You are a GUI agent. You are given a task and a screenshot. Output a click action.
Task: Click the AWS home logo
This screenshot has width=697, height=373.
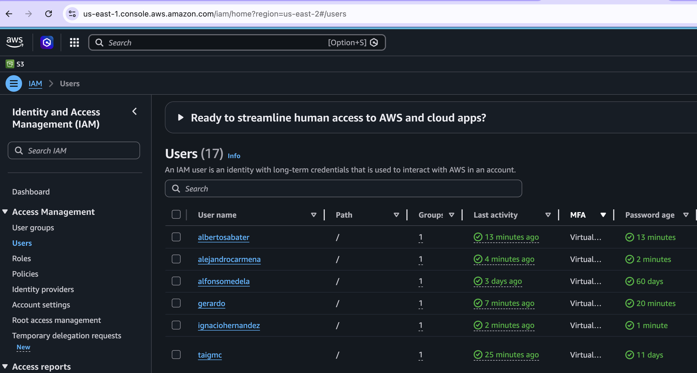tap(15, 42)
